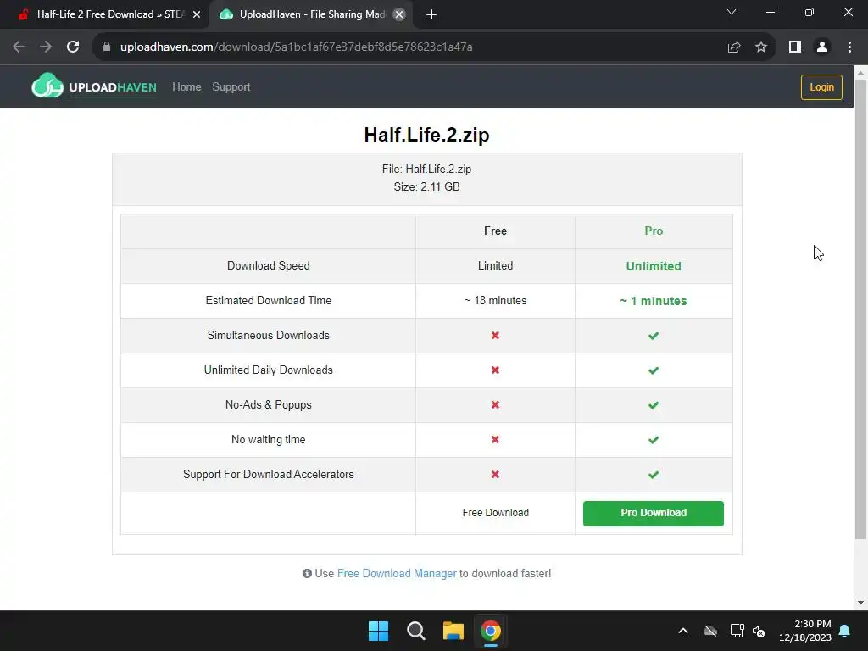The width and height of the screenshot is (868, 651).
Task: Click the info icon before 'Use Free Download Manager'
Action: (307, 574)
